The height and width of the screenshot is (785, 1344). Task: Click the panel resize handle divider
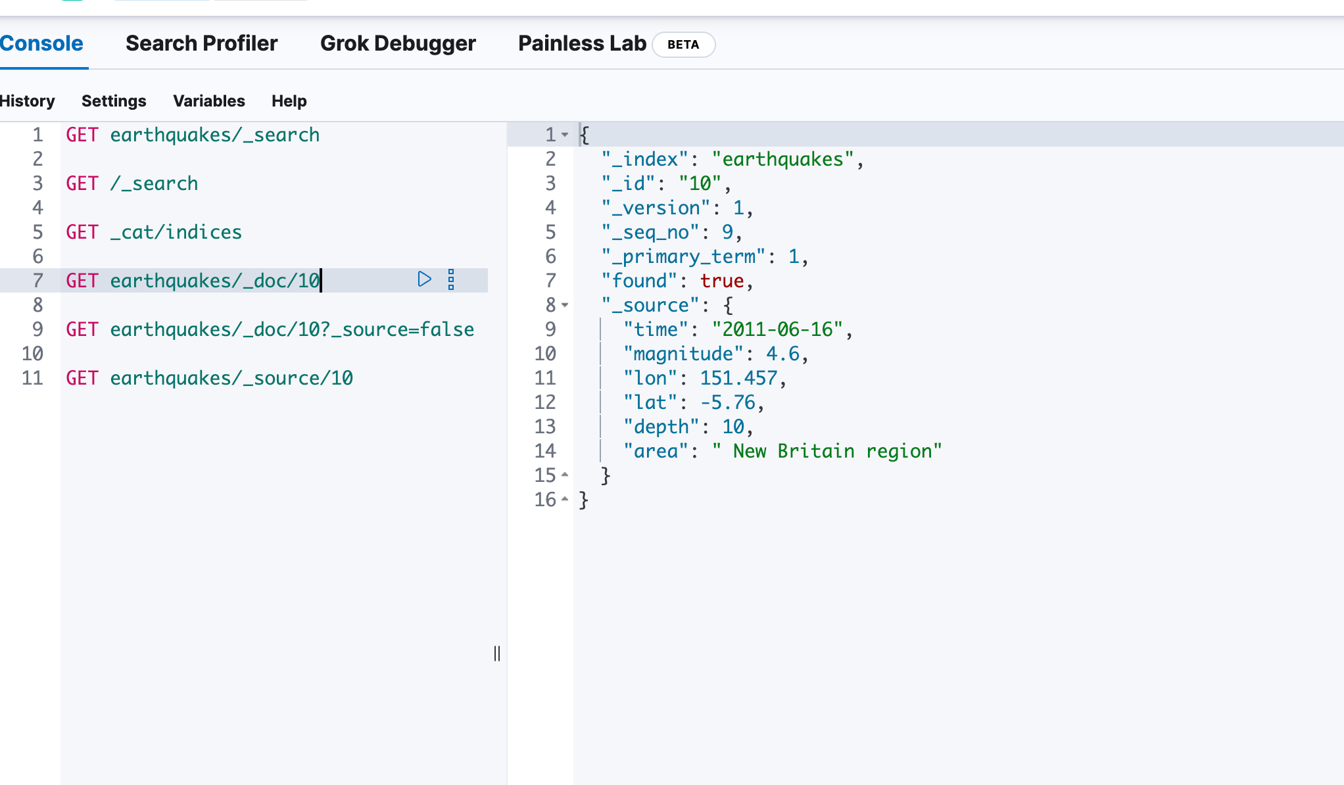click(497, 654)
